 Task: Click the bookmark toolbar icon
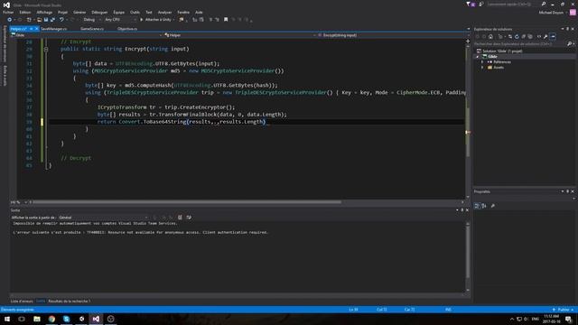tap(226, 20)
